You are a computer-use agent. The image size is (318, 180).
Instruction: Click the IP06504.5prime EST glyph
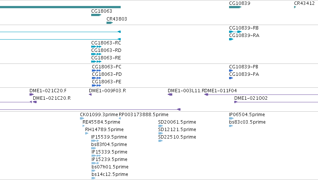pos(231,118)
